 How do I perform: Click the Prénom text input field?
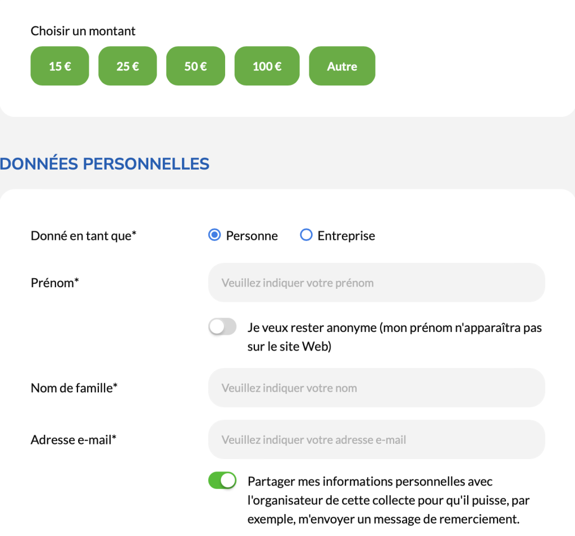pos(376,283)
